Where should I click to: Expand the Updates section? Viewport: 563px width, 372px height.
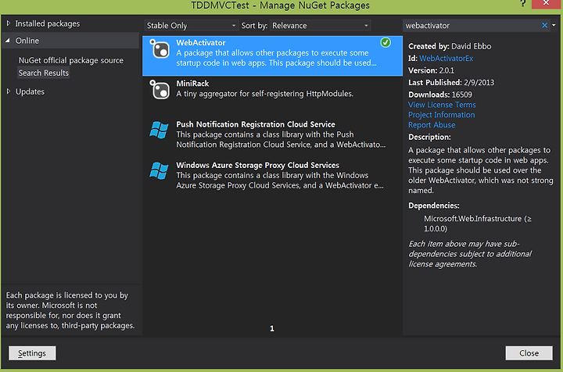tap(9, 91)
